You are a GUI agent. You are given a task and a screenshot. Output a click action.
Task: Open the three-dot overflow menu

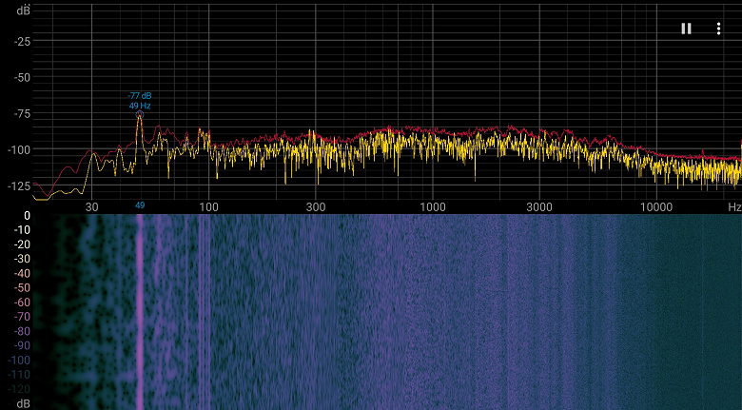718,29
